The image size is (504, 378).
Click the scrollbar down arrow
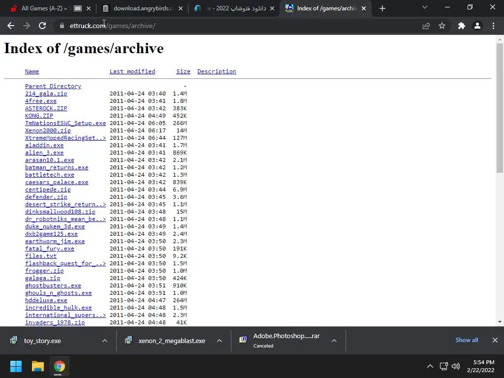[x=500, y=322]
